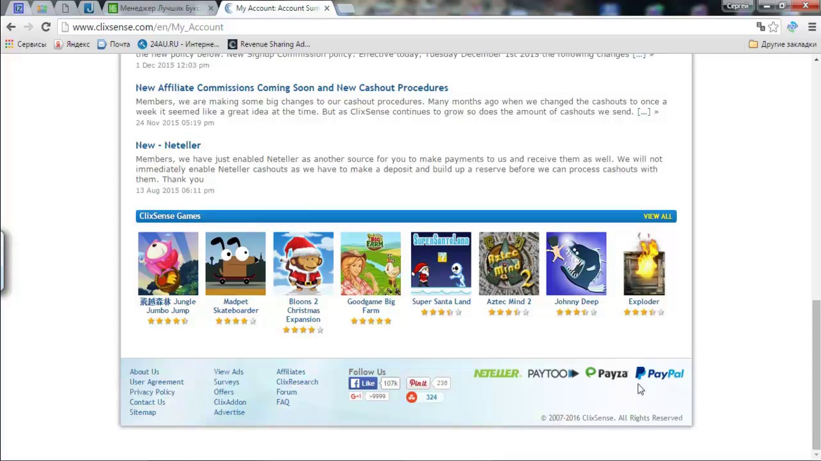821x461 pixels.
Task: Open the Bloons 2 Christmas Expansion thumbnail
Action: pyautogui.click(x=303, y=264)
